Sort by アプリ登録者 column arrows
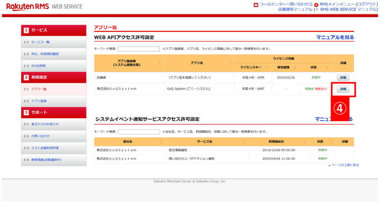This screenshot has width=380, height=209. point(159,63)
